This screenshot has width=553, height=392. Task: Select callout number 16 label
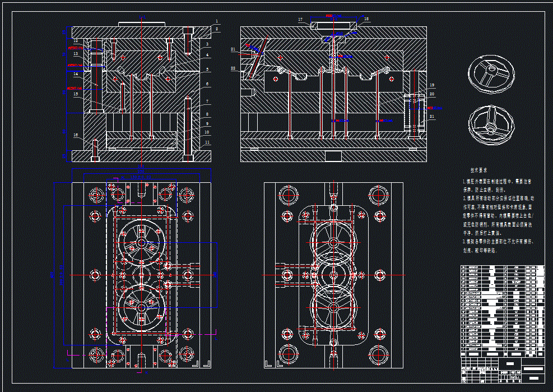76,135
